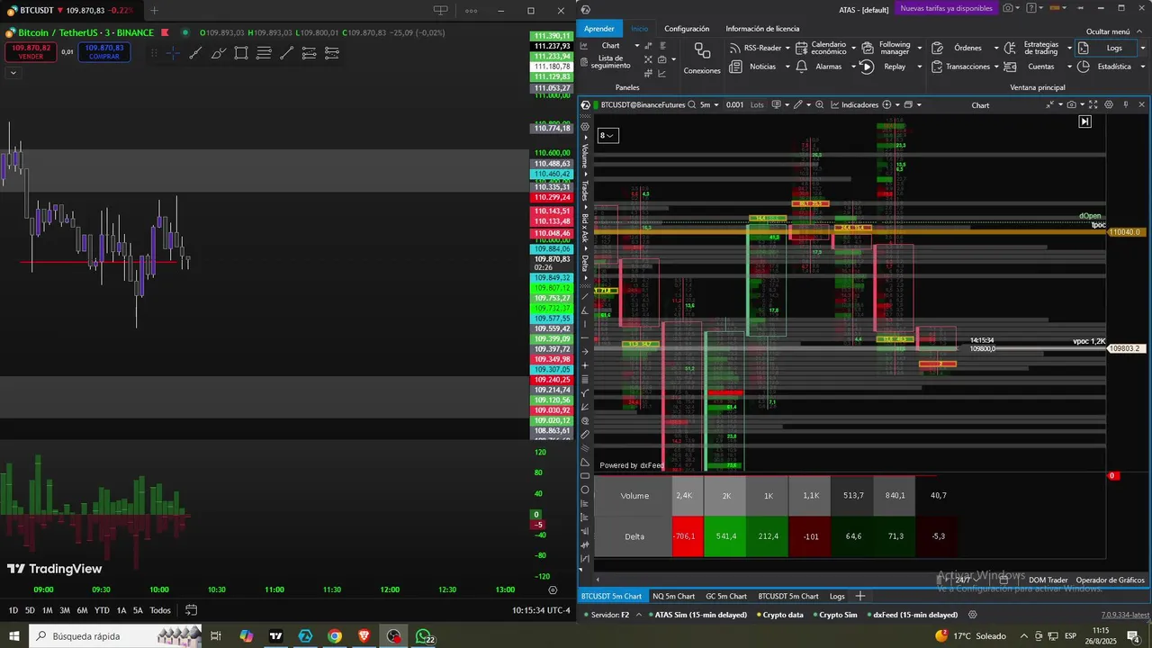Open the connections status gear icon
The width and height of the screenshot is (1152, 648).
click(972, 615)
